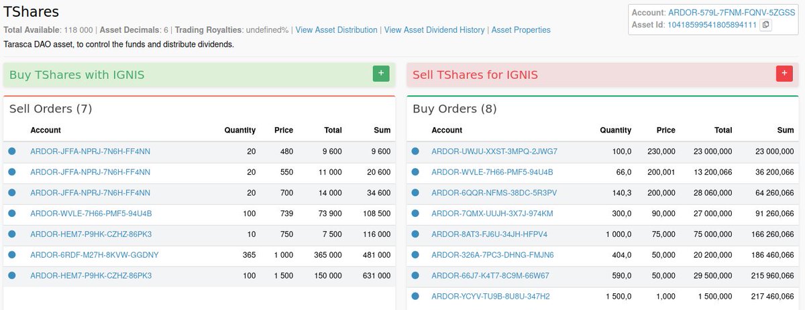Open ARDOR-WVLE account in buy orders list

tap(492, 172)
